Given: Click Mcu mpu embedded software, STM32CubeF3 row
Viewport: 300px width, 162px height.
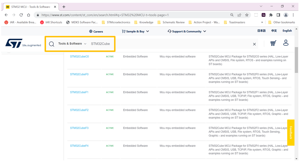Looking at the screenshot, I should [178, 128].
